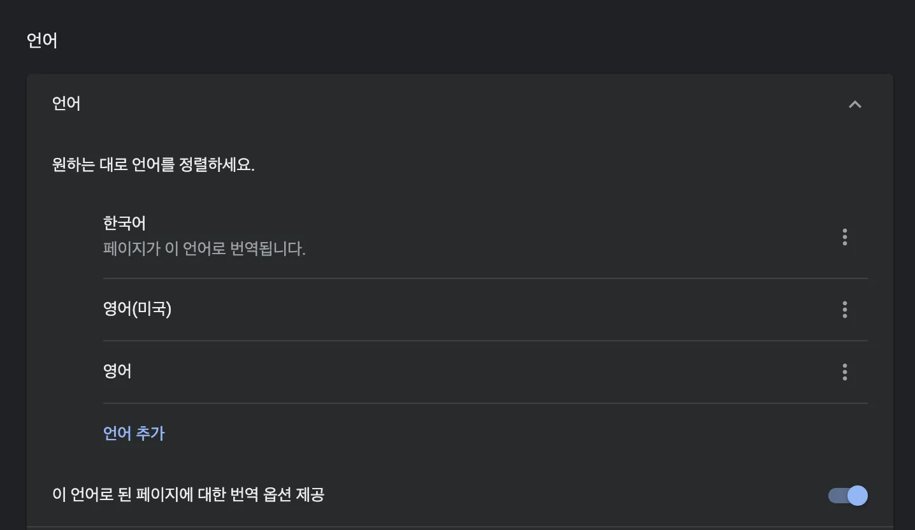The image size is (915, 530).
Task: Disable the 번역 옵션 제공 toggle
Action: [x=848, y=495]
